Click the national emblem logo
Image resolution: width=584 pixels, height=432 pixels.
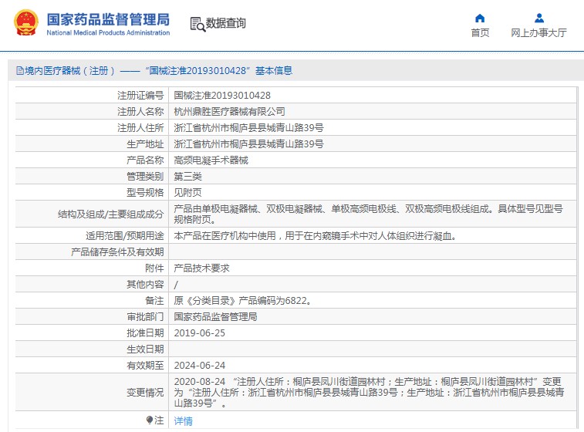(x=26, y=23)
